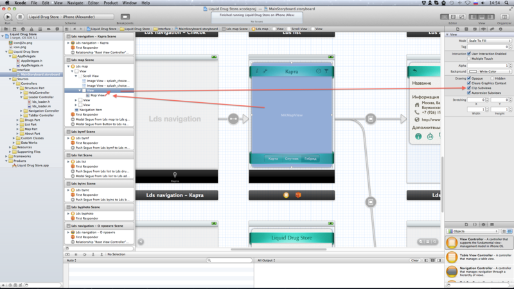Open the Product menu

111,3
